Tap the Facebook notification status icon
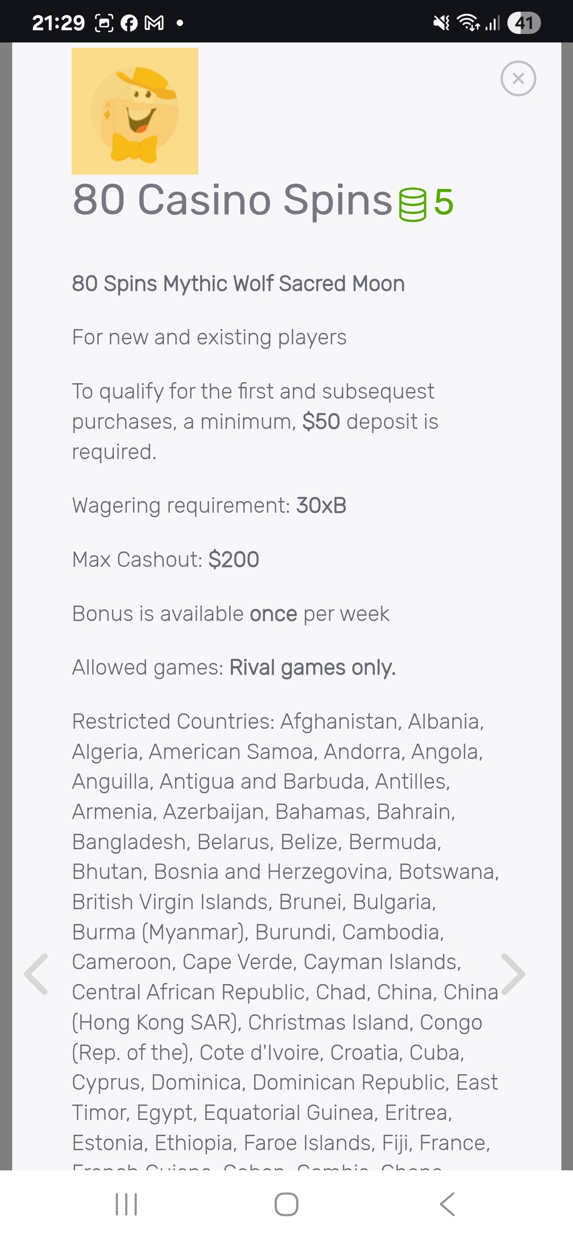The image size is (573, 1242). point(129,23)
